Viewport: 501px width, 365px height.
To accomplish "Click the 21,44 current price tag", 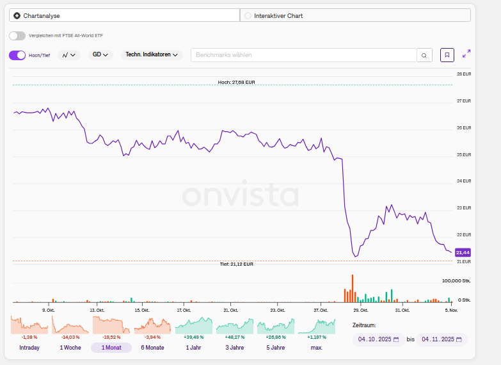I will click(x=462, y=253).
